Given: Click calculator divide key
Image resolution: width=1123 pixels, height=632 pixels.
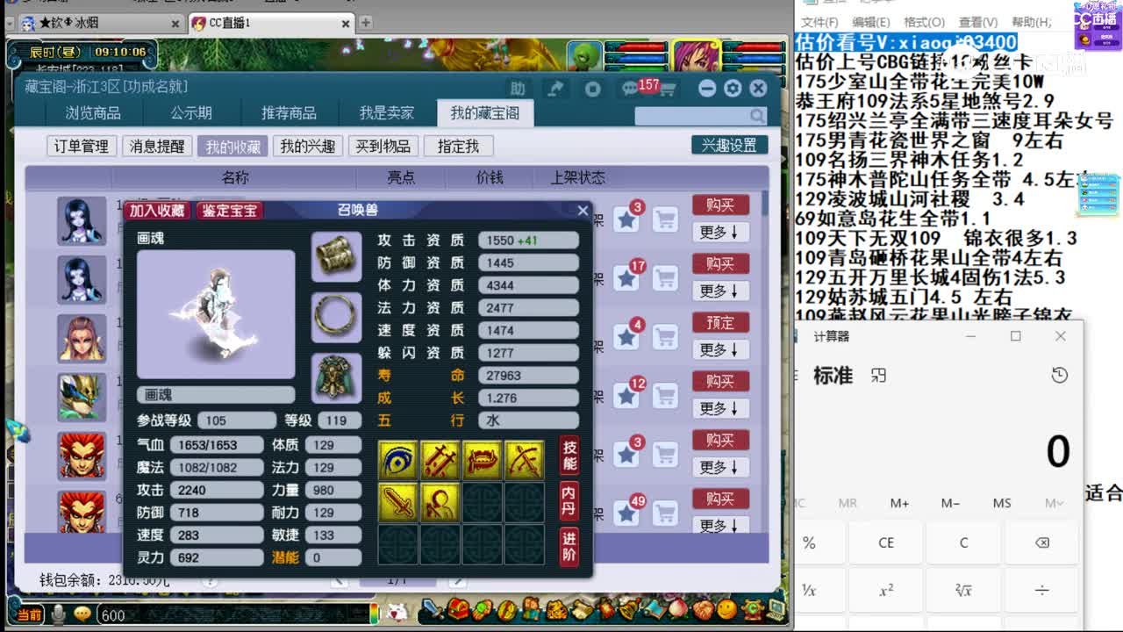Looking at the screenshot, I should pyautogui.click(x=1041, y=591).
